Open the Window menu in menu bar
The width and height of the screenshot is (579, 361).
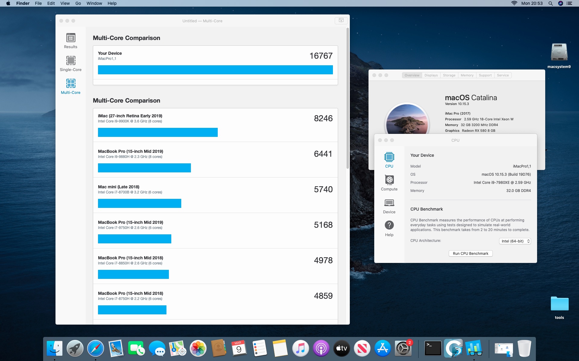tap(94, 3)
